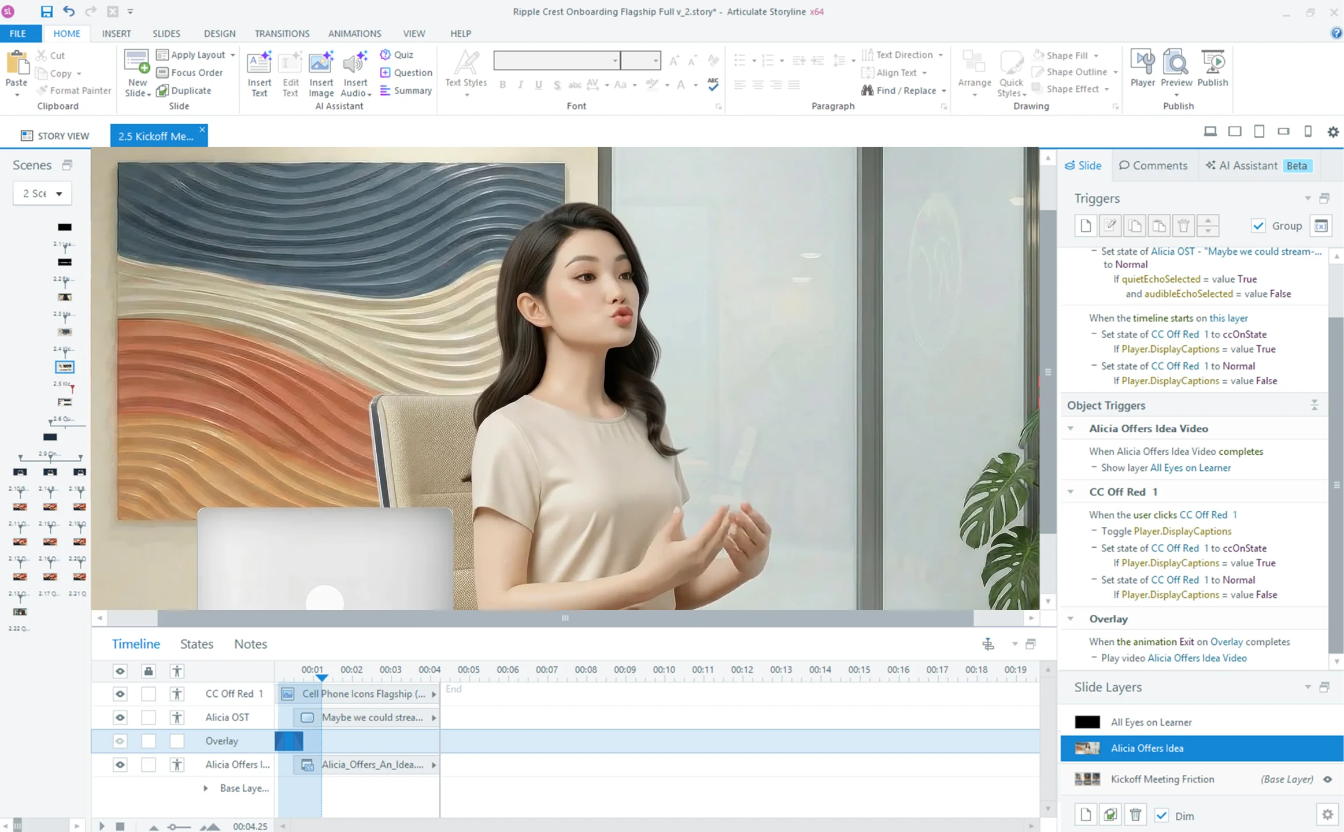Viewport: 1344px width, 832px height.
Task: Open slide layer properties gear
Action: pos(1327,815)
